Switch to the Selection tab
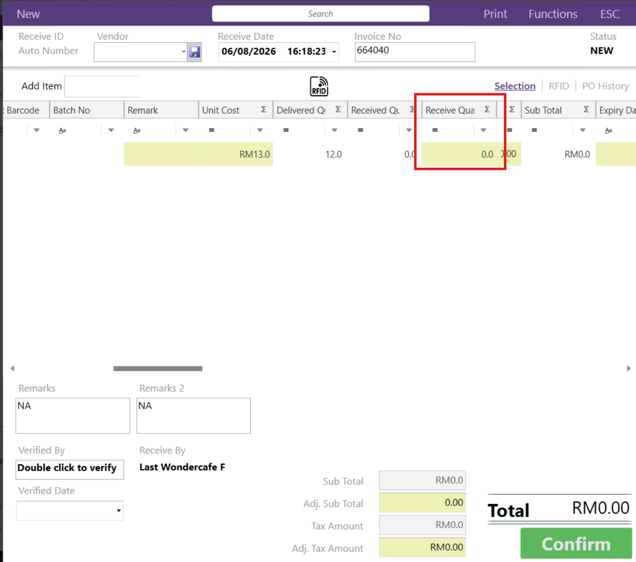 pos(515,86)
